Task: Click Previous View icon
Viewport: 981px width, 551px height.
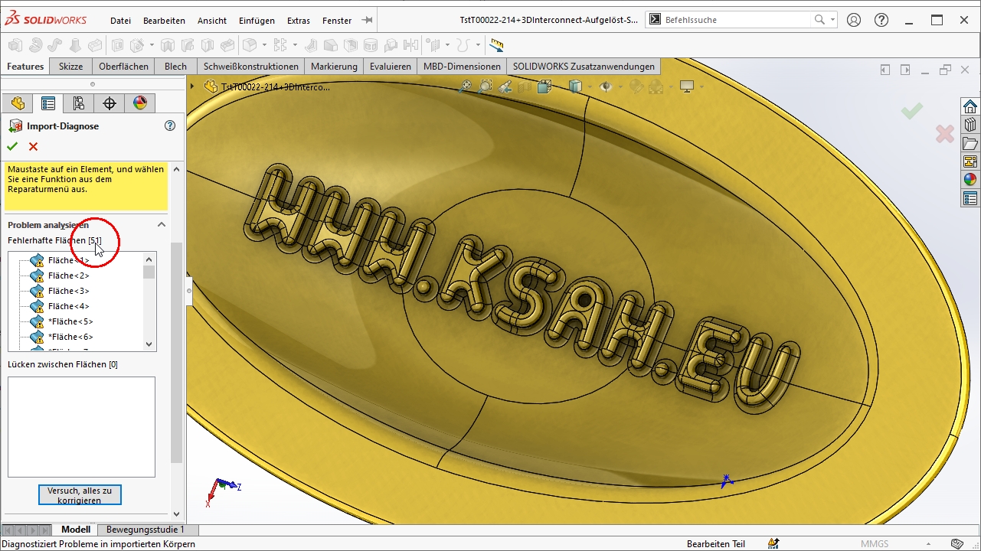Action: tap(505, 86)
